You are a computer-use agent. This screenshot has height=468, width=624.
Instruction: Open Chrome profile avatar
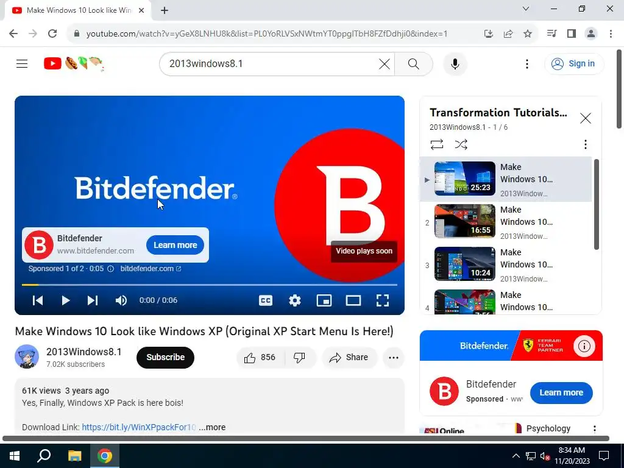point(591,34)
